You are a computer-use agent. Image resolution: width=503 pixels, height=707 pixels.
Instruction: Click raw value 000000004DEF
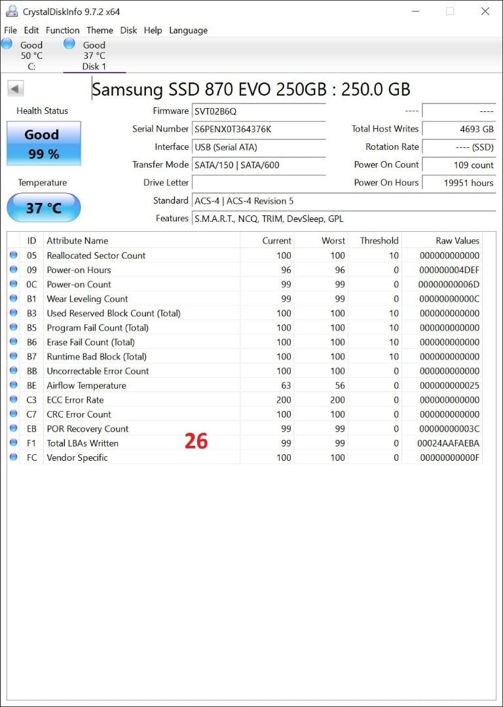coord(449,270)
